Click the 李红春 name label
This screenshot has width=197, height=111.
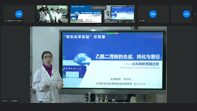5,101
